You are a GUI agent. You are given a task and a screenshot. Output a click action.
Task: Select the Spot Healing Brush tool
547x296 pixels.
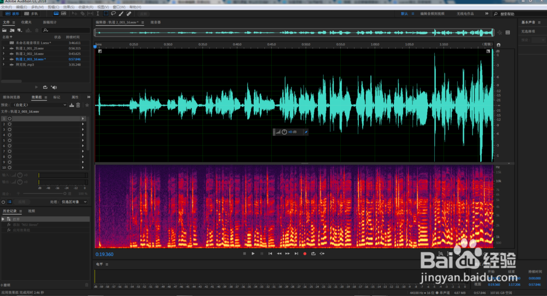click(129, 14)
